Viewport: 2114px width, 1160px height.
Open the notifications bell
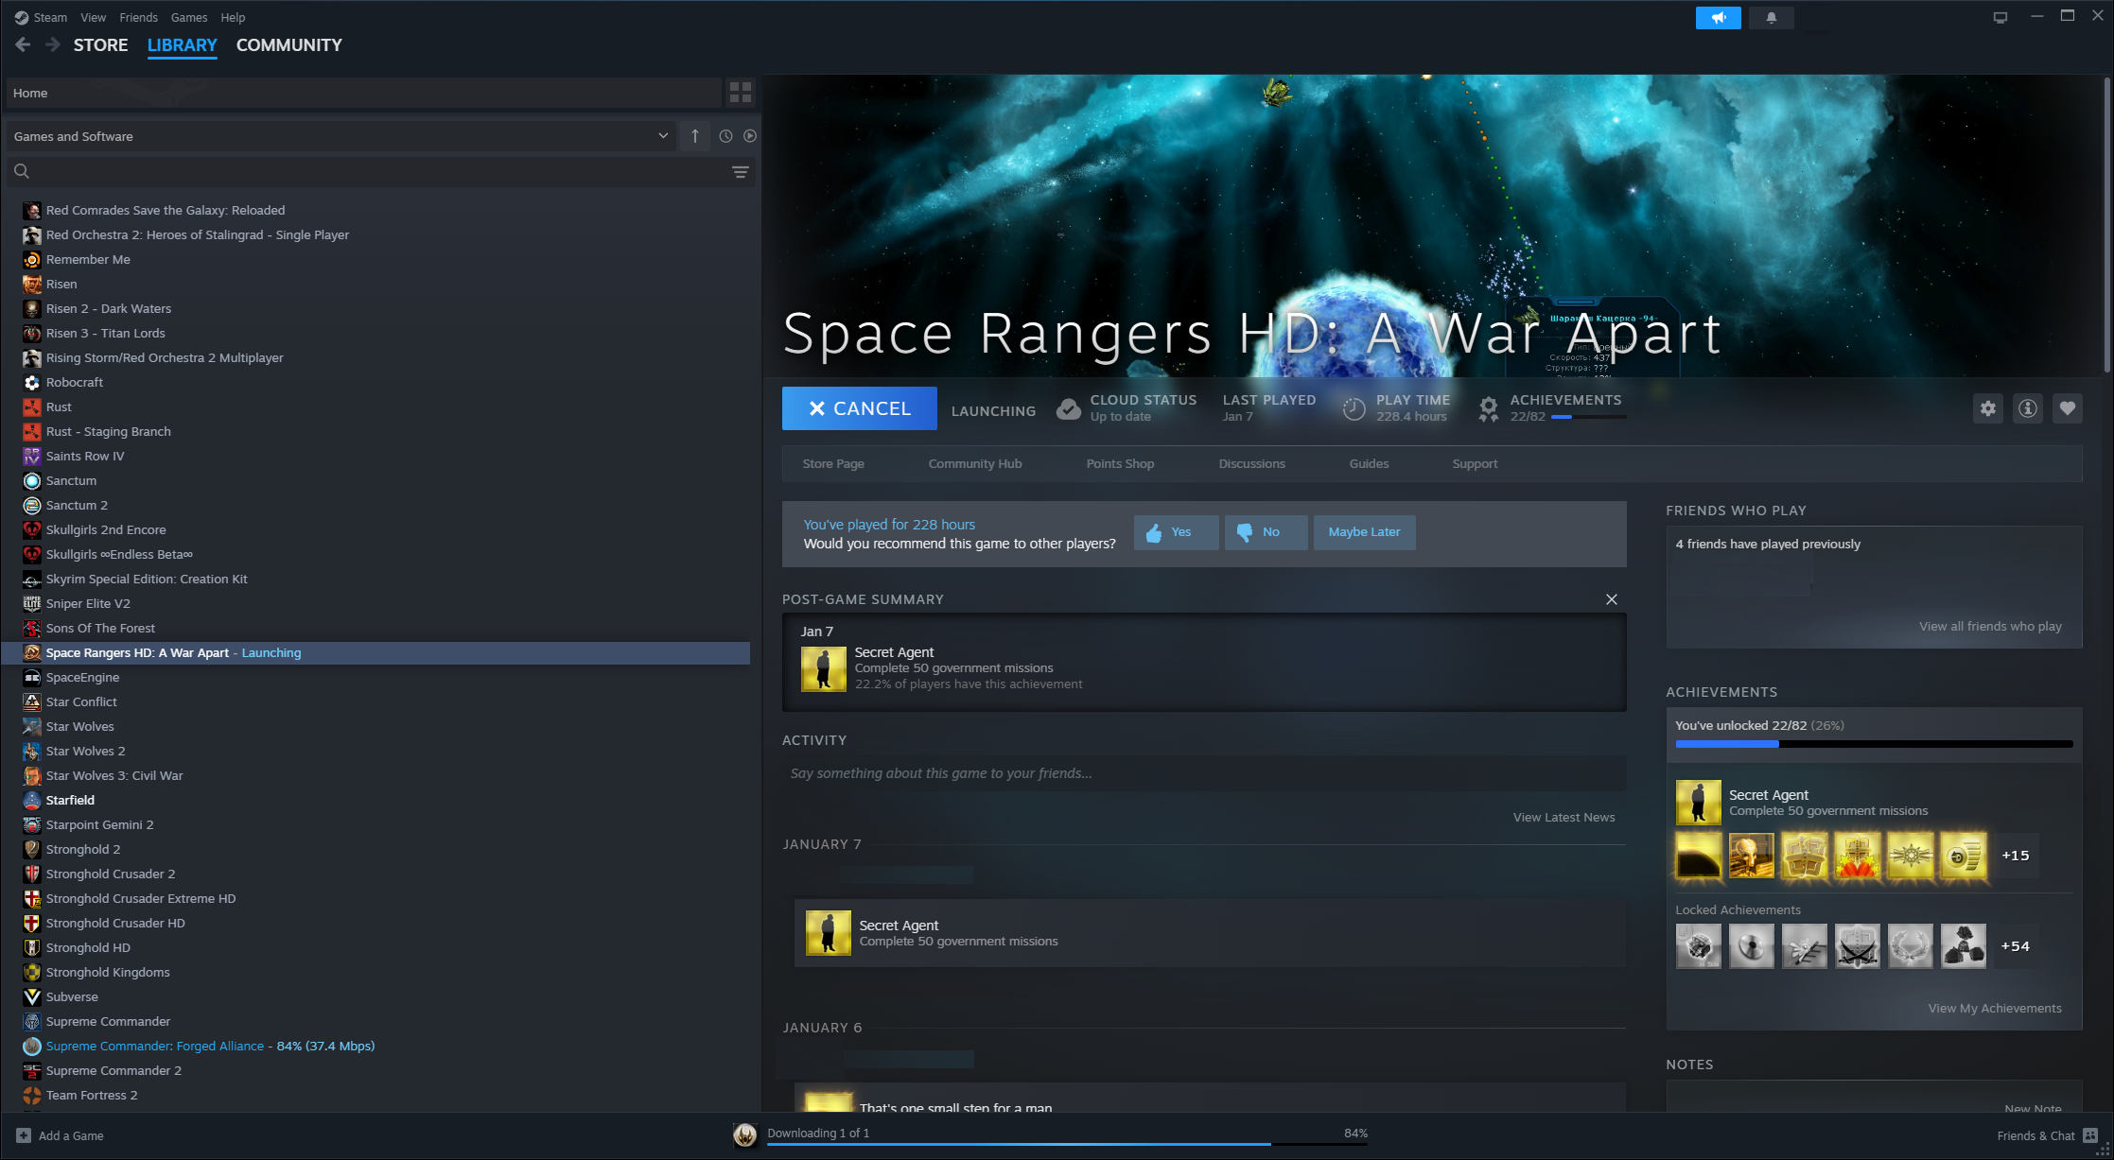(1771, 17)
